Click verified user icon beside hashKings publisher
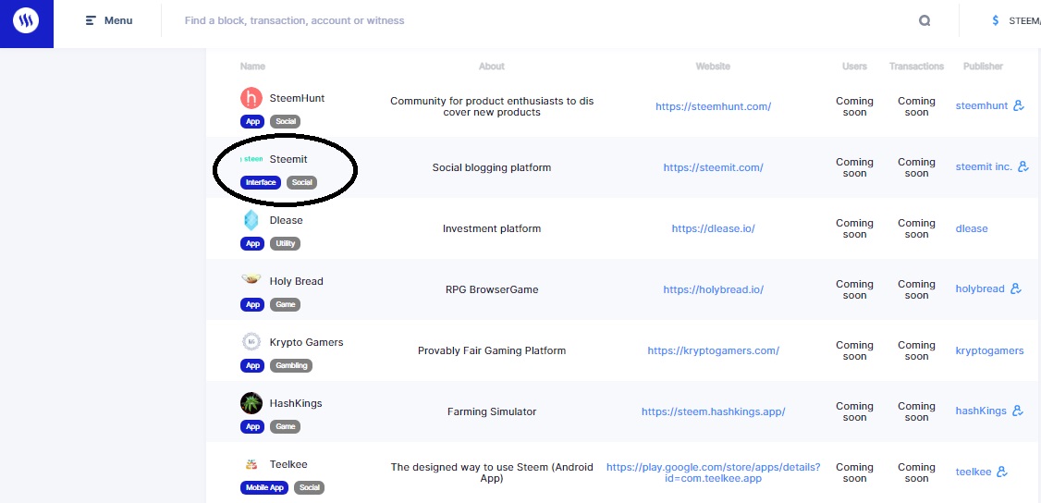Viewport: 1041px width, 503px height. click(x=1017, y=411)
